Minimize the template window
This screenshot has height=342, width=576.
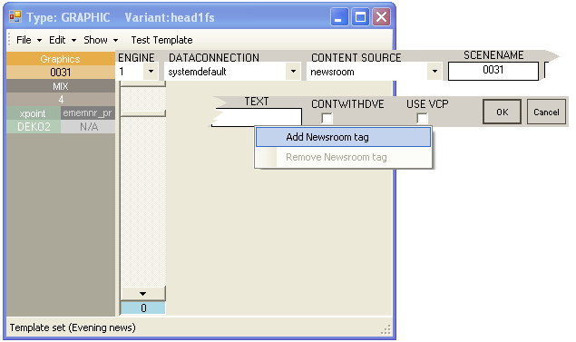pyautogui.click(x=339, y=17)
